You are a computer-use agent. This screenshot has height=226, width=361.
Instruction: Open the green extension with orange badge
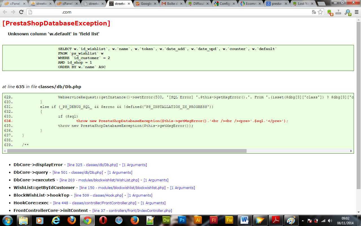tap(330, 12)
